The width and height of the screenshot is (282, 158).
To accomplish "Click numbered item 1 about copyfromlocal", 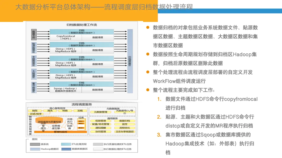I will 211,104.
